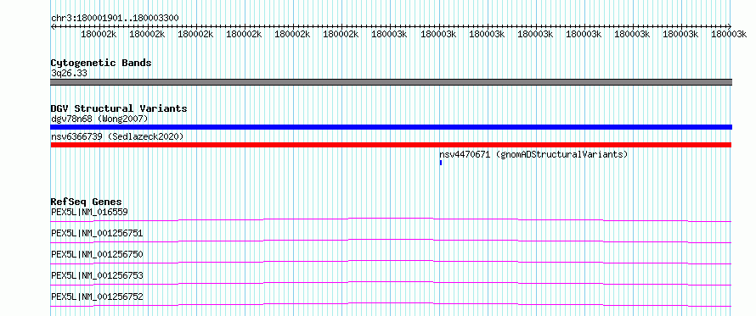The height and width of the screenshot is (316, 756).
Task: Select the nsv4470671 (gnomADStructuralVariants) label
Action: [x=533, y=154]
